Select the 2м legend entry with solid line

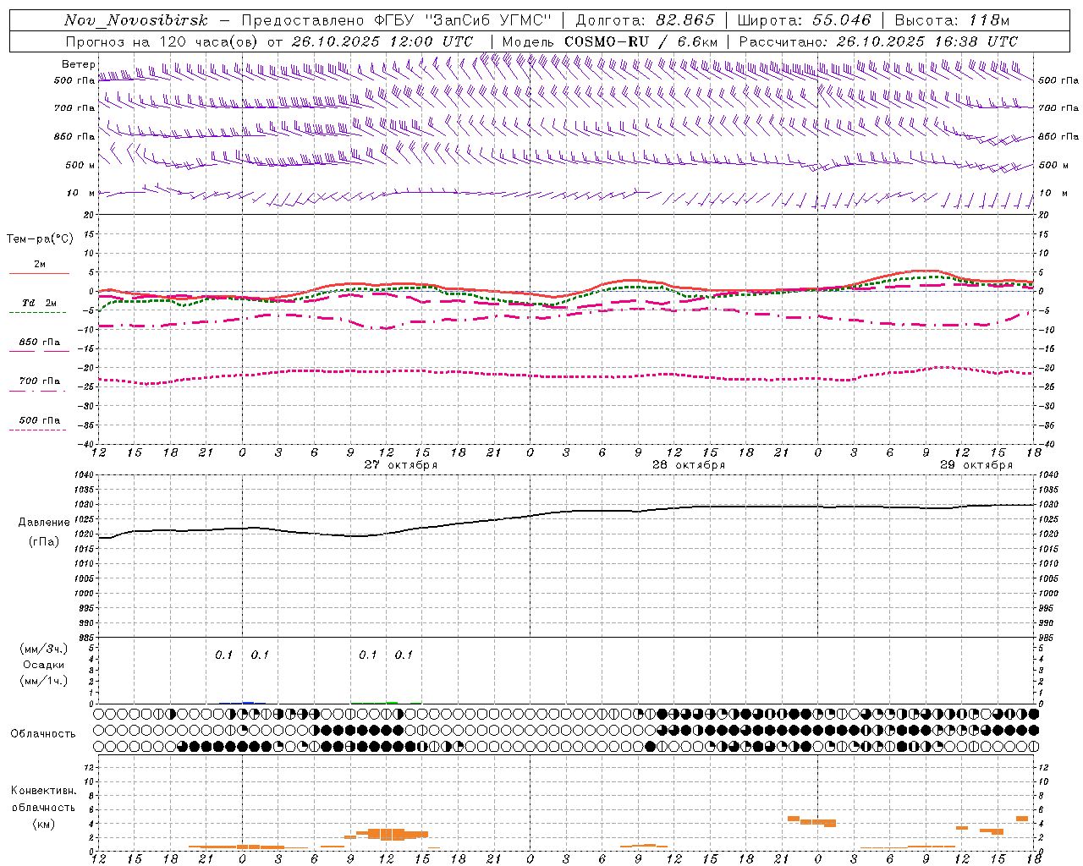click(x=39, y=267)
